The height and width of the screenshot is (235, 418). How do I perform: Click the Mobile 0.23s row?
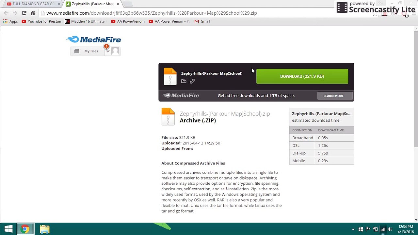(x=321, y=161)
